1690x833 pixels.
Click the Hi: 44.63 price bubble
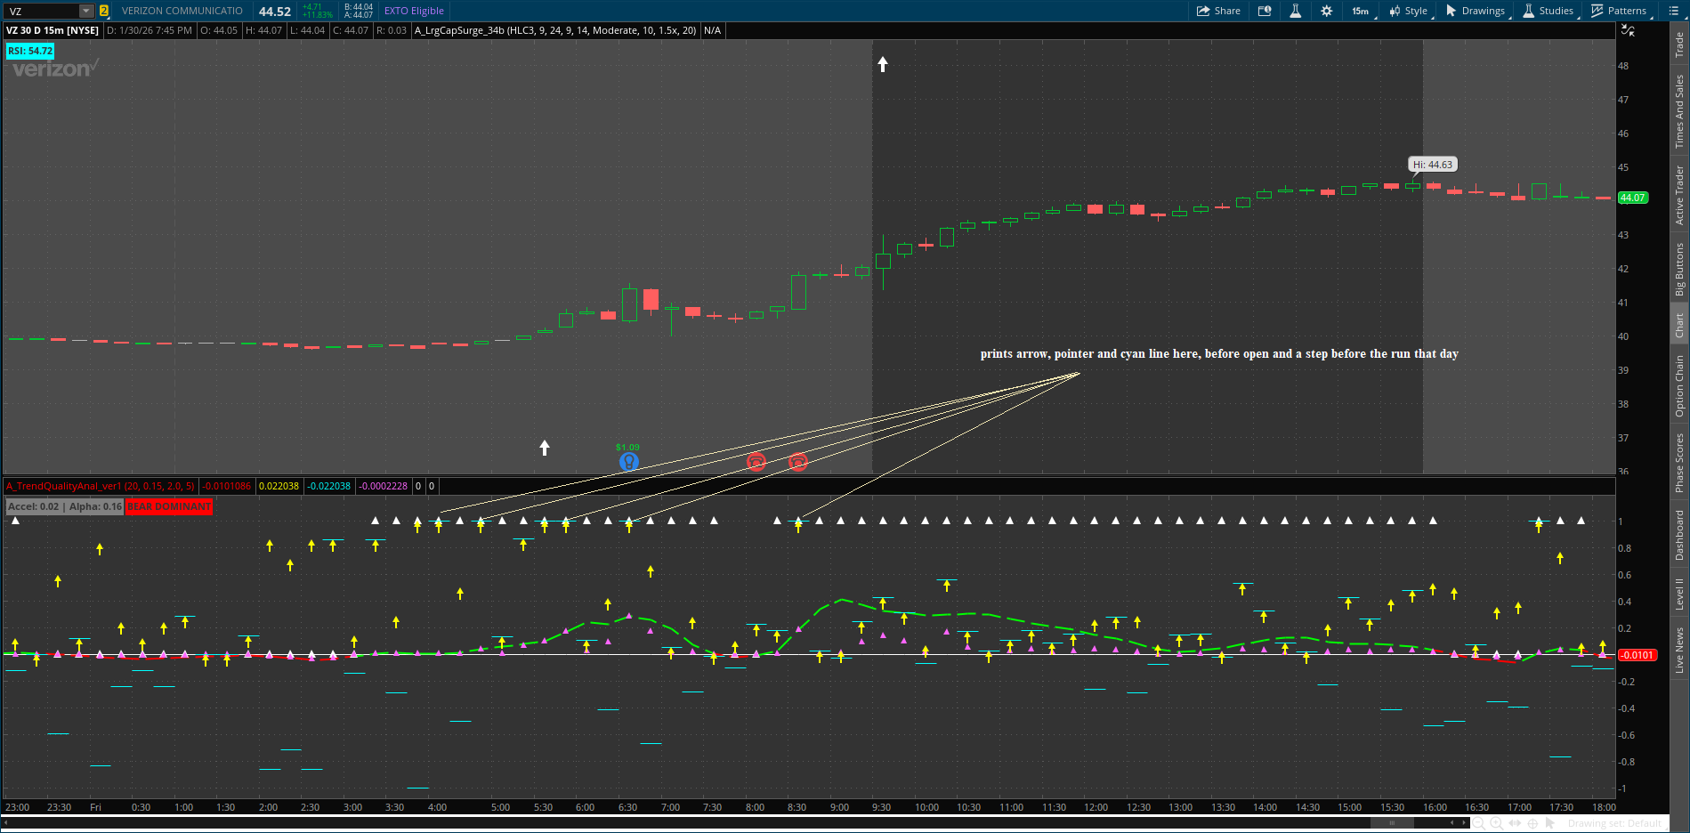point(1432,165)
